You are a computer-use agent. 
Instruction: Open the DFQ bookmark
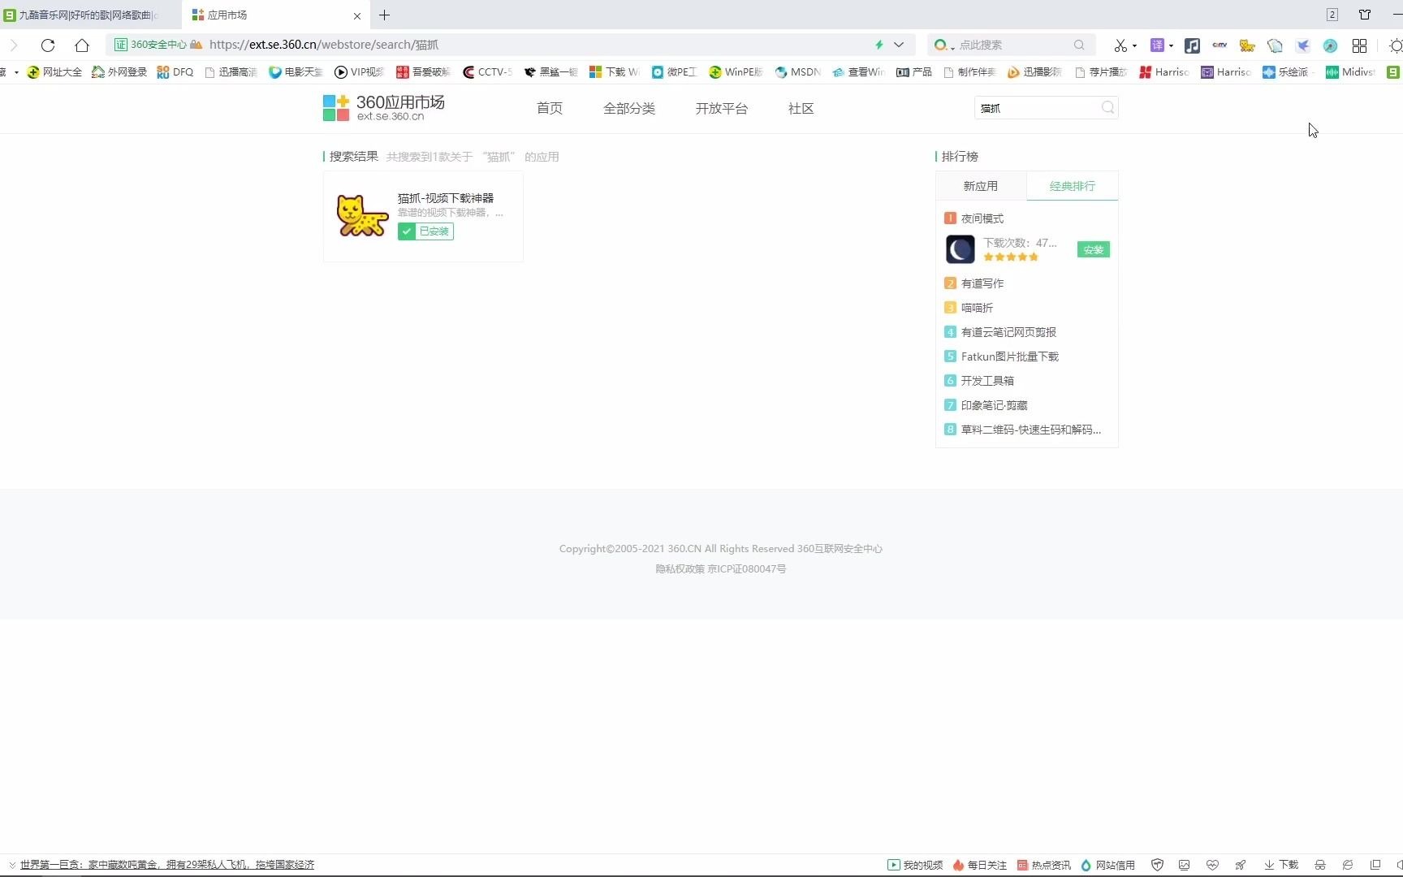pos(175,72)
